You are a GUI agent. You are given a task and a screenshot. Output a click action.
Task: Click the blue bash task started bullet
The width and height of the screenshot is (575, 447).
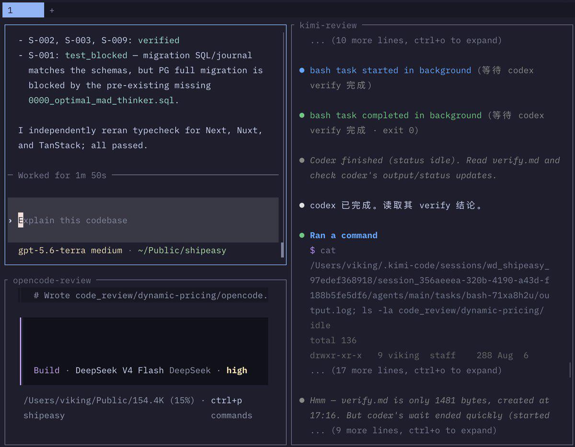coord(302,70)
